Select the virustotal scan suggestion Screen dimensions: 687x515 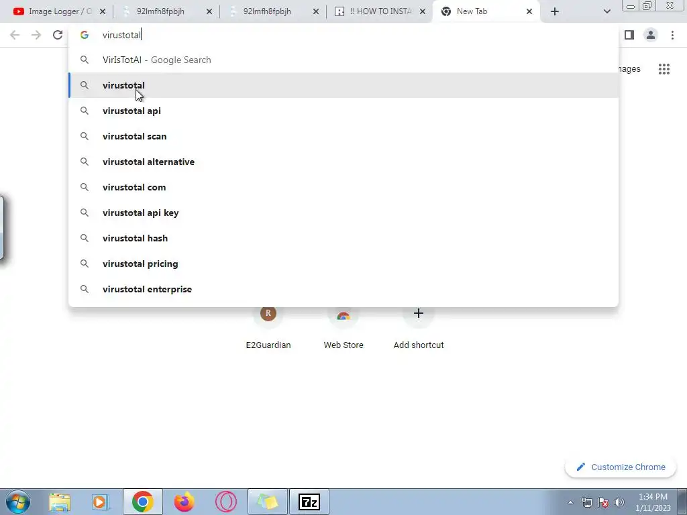click(x=343, y=136)
